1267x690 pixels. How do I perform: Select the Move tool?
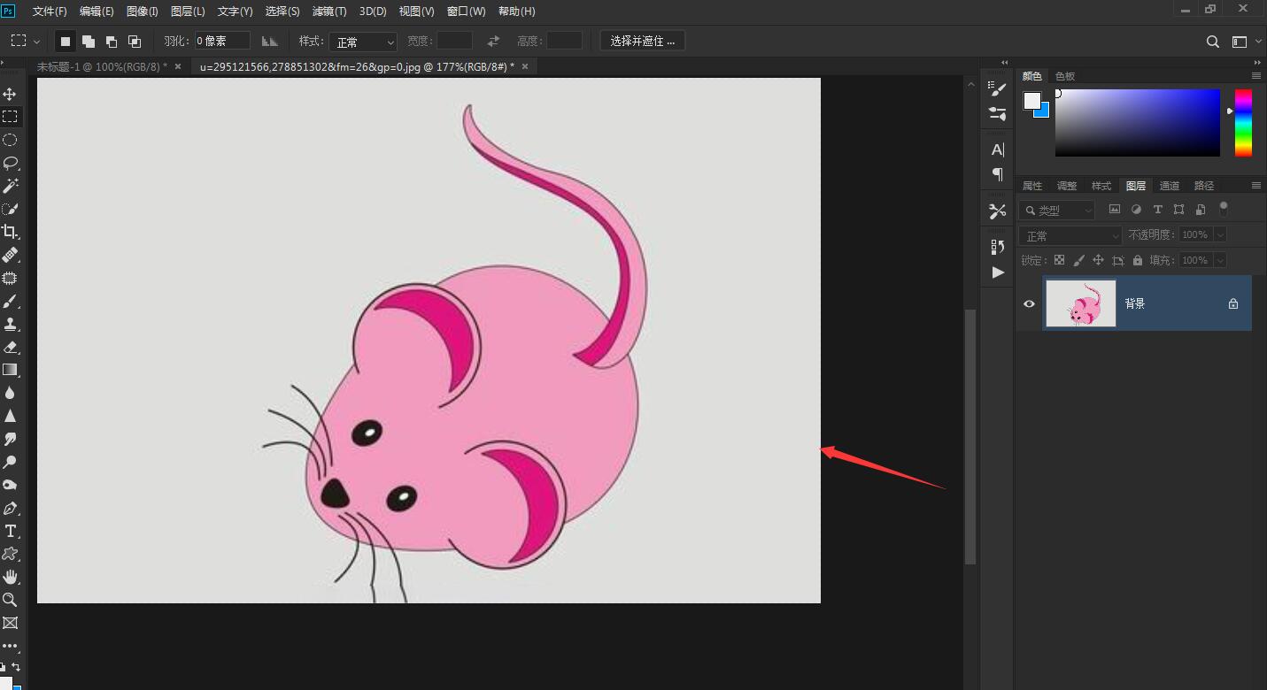[11, 94]
